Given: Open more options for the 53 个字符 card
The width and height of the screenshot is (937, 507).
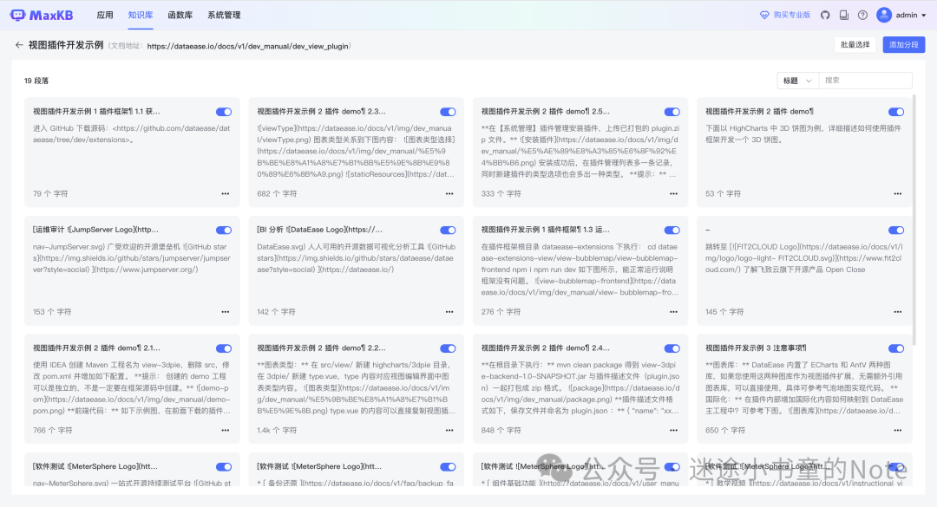Looking at the screenshot, I should coord(898,193).
